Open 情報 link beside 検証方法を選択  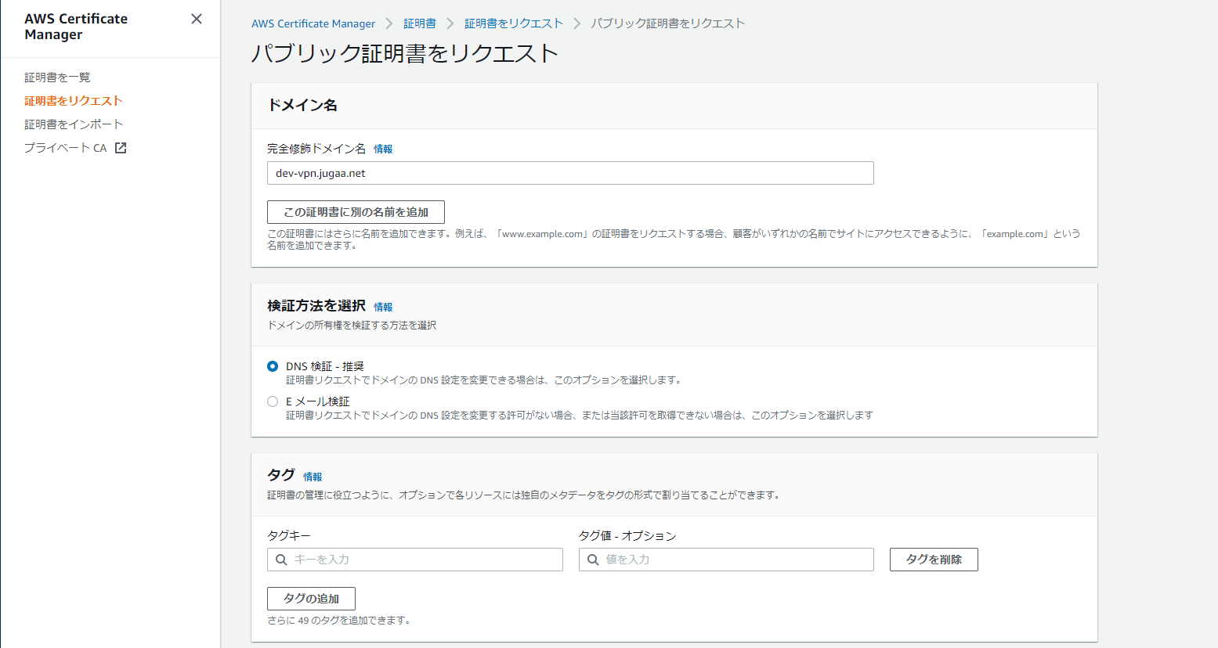383,308
